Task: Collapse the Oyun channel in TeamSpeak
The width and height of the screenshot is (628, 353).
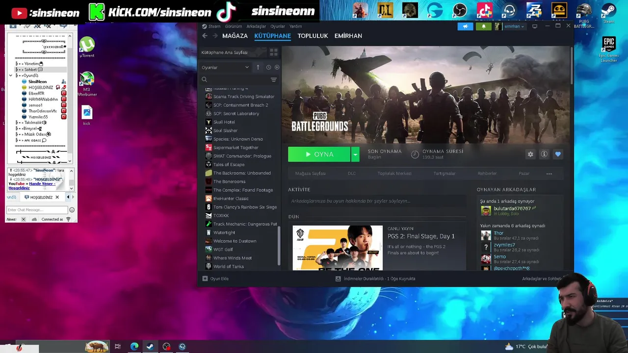Action: (11, 76)
